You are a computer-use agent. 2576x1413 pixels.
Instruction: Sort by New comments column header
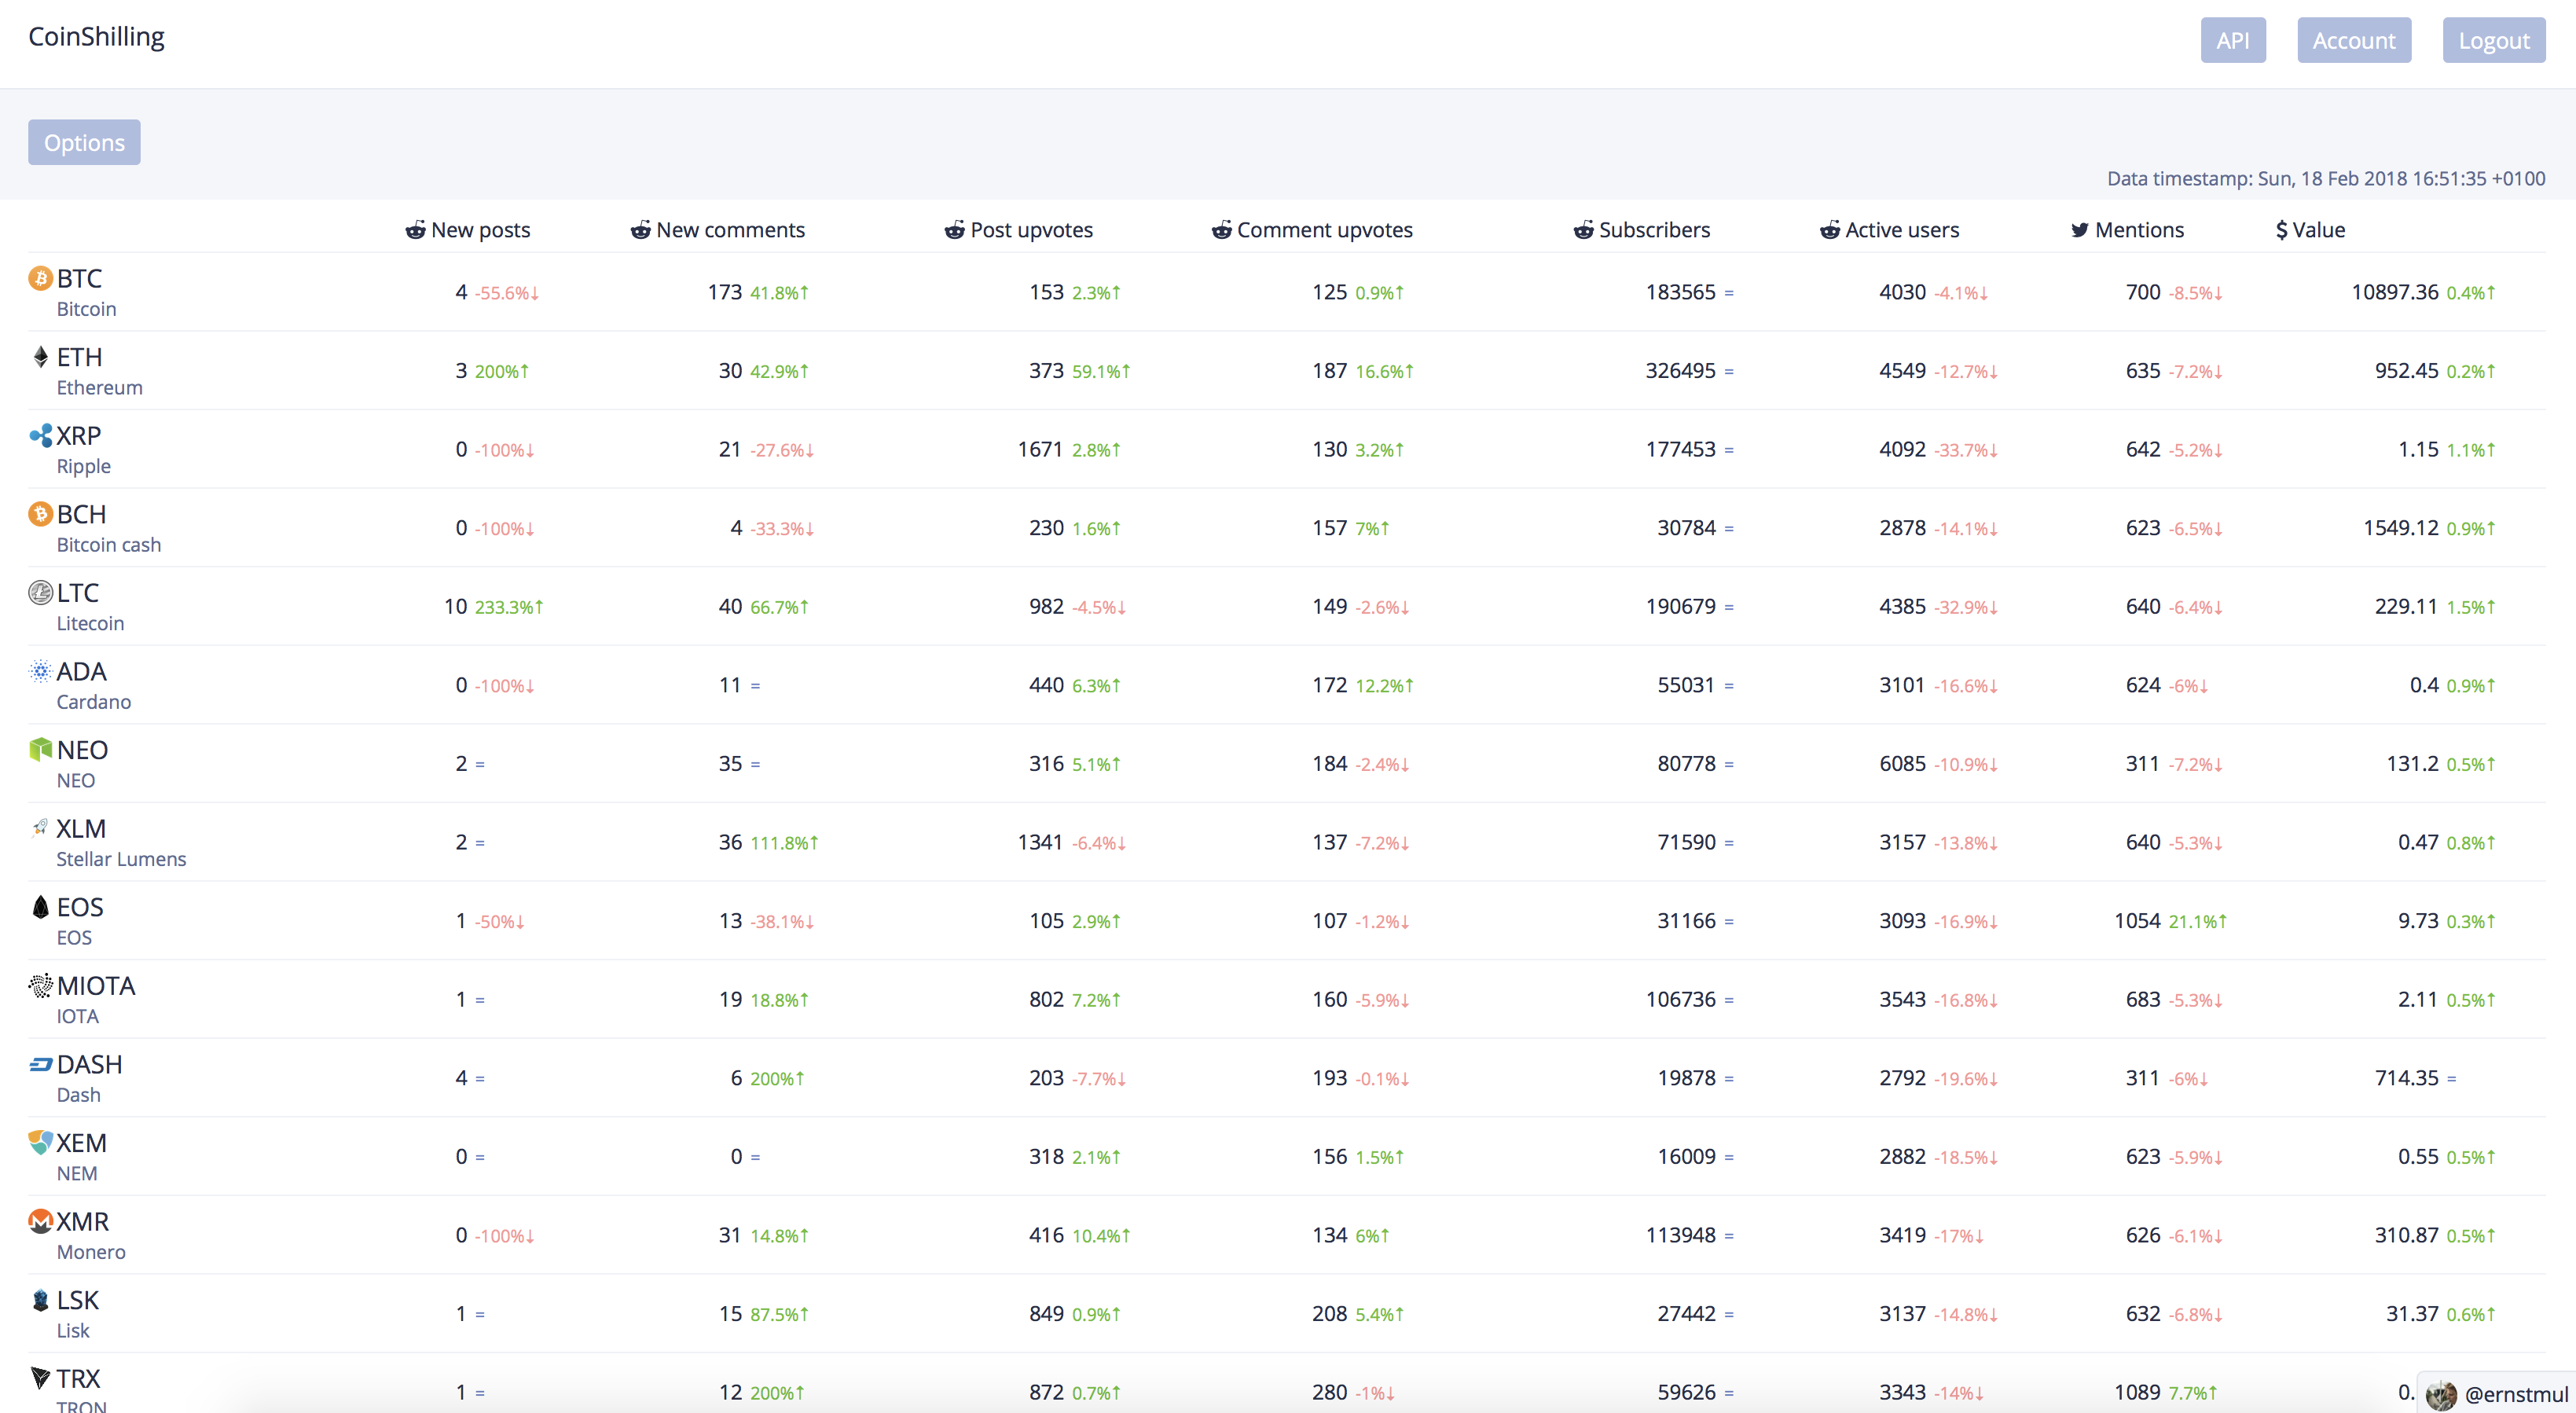point(730,230)
